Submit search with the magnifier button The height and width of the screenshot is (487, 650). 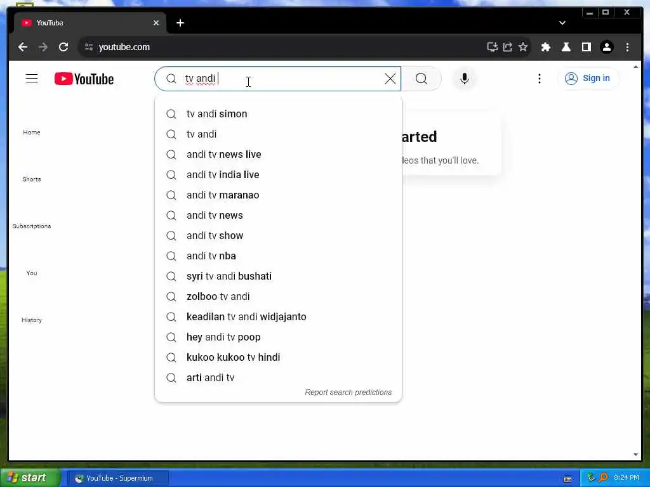(x=421, y=79)
